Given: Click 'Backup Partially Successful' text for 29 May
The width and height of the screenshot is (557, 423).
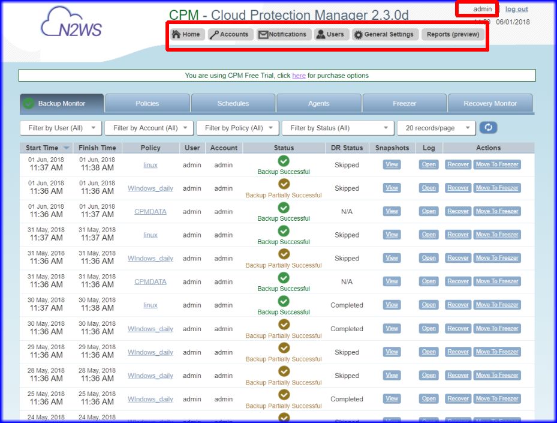Looking at the screenshot, I should click(x=284, y=359).
